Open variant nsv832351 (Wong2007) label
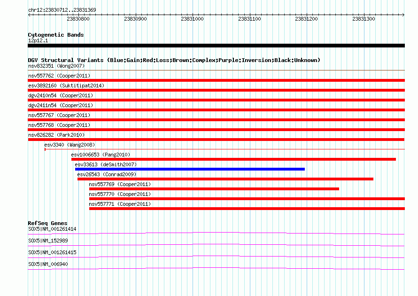Image resolution: width=418 pixels, height=296 pixels. tap(56, 66)
